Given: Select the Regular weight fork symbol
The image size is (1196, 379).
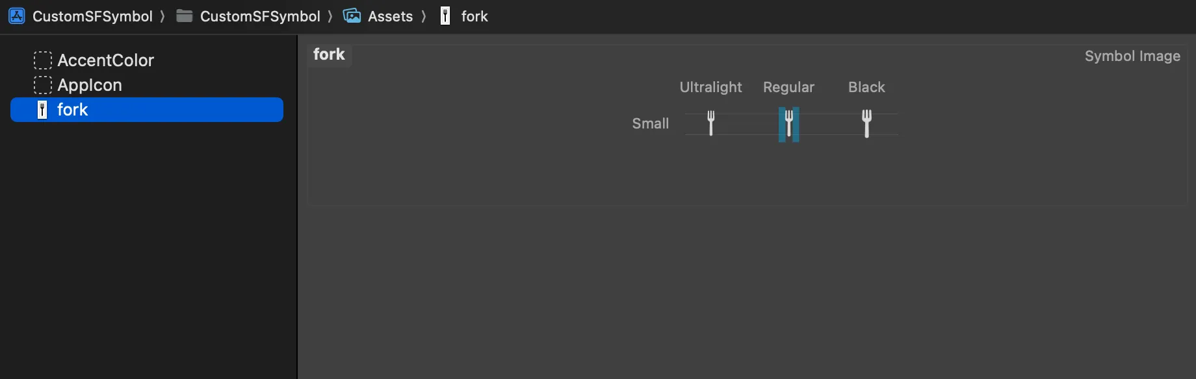Looking at the screenshot, I should click(x=789, y=123).
